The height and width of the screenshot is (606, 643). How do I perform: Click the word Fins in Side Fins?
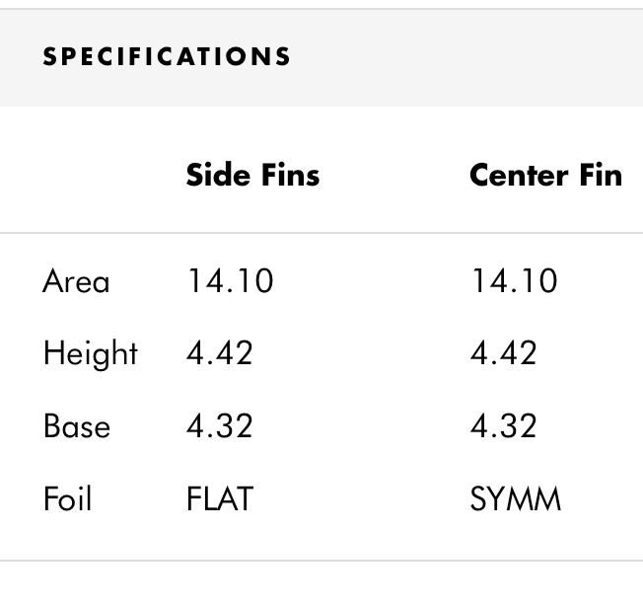[x=290, y=176]
